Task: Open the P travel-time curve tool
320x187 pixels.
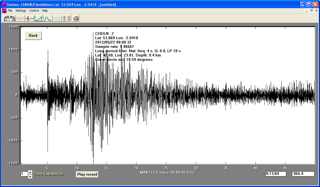Action: (39, 19)
